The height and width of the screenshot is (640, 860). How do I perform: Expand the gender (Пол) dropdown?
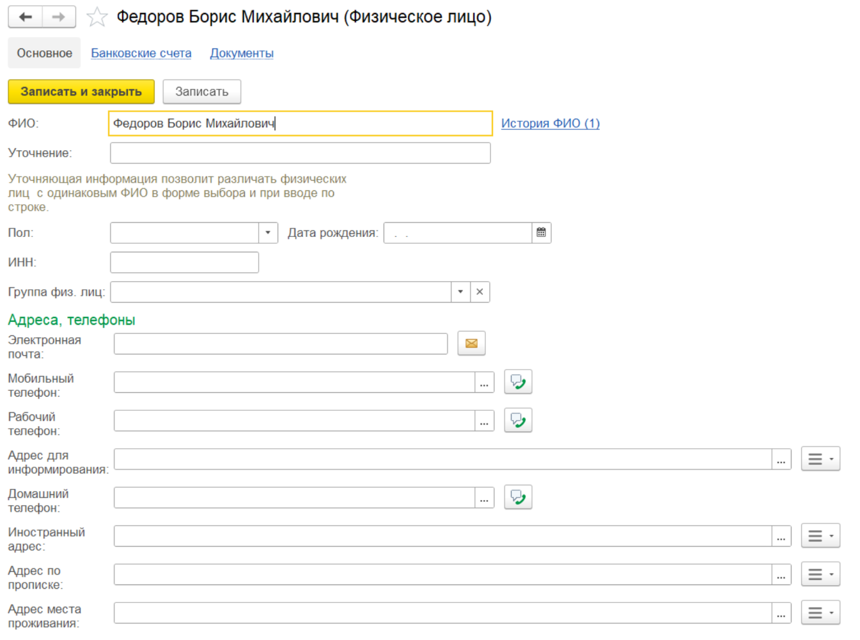[x=268, y=233]
